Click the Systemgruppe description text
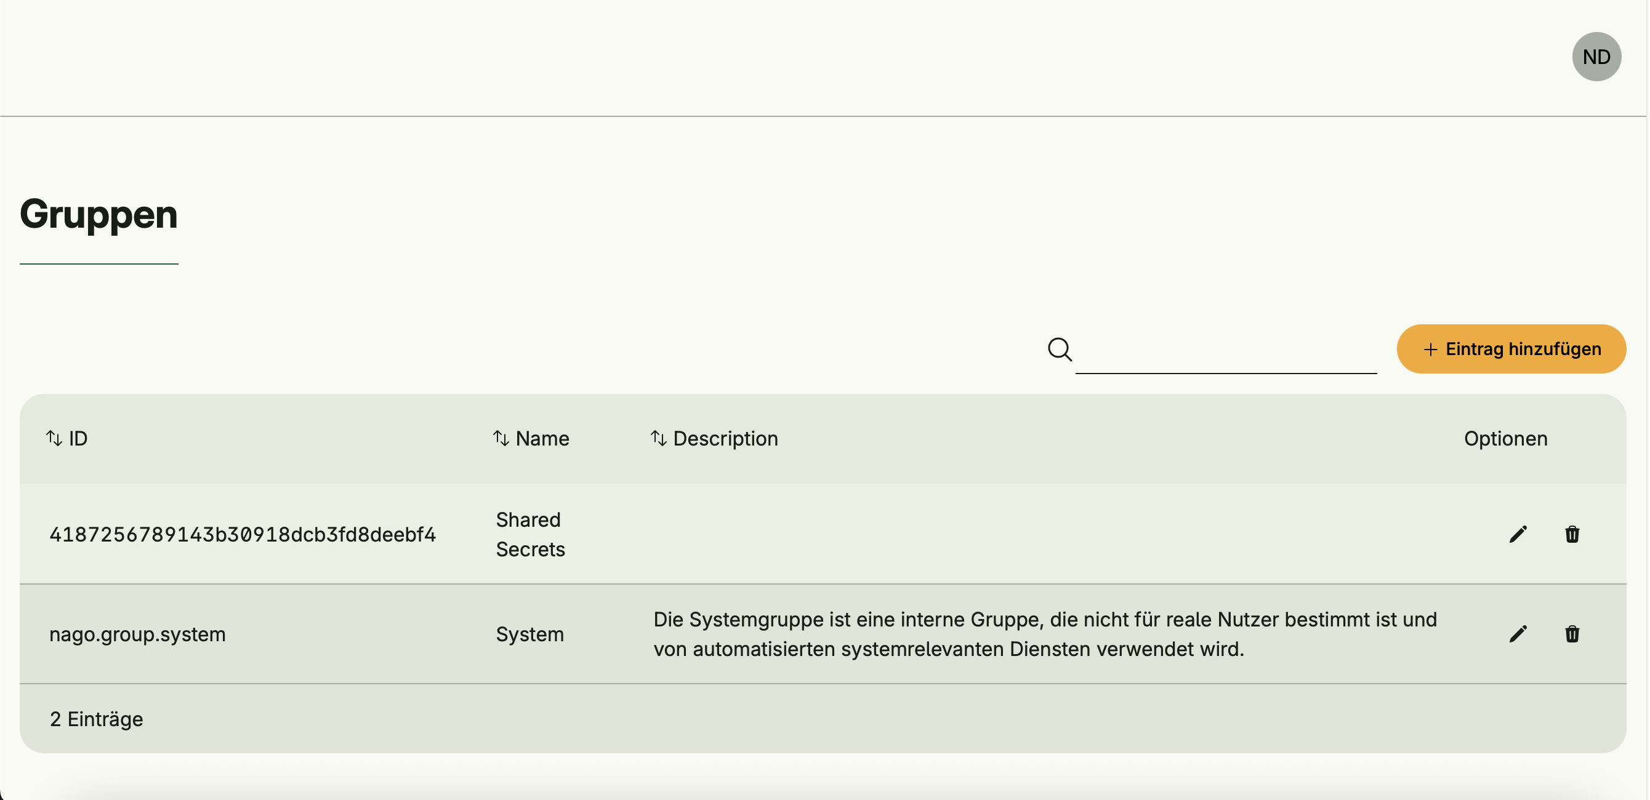The height and width of the screenshot is (800, 1650). (1044, 634)
